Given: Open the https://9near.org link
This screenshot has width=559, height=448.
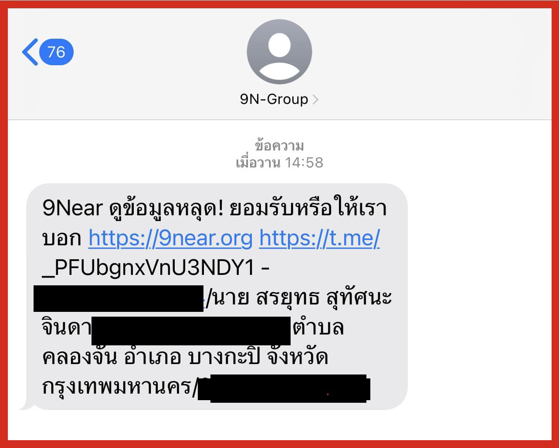Looking at the screenshot, I should 170,238.
